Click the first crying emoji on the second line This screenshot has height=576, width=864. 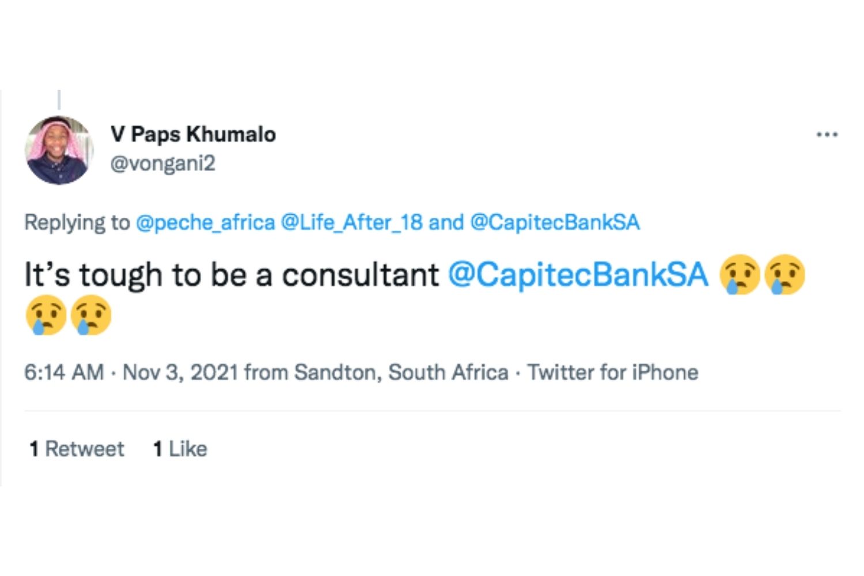pos(46,315)
